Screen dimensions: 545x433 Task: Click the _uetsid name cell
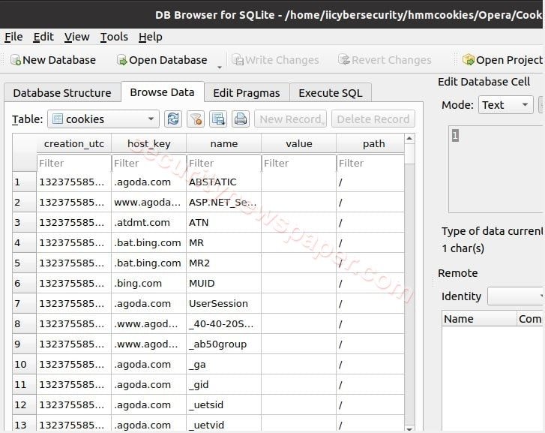click(x=224, y=404)
